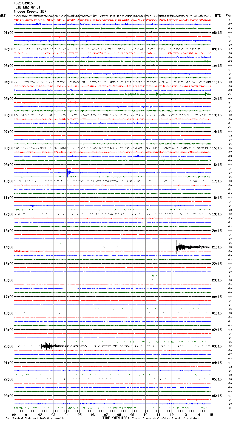Screen dimensions: 233x422
Task: Click the 05:00 MST row label
Action: [8, 99]
